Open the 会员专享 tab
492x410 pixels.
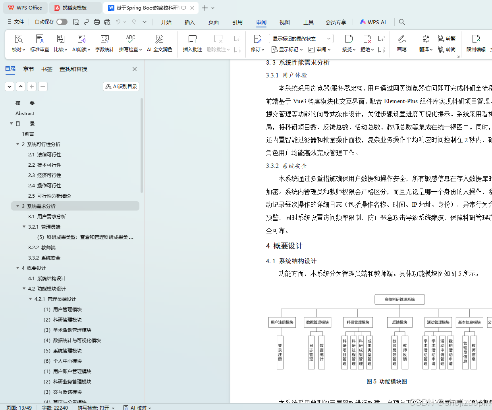click(x=336, y=22)
